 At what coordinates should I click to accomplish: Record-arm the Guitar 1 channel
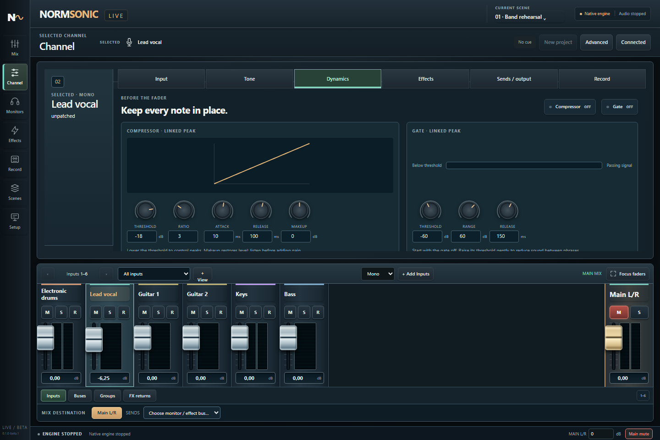pos(172,313)
